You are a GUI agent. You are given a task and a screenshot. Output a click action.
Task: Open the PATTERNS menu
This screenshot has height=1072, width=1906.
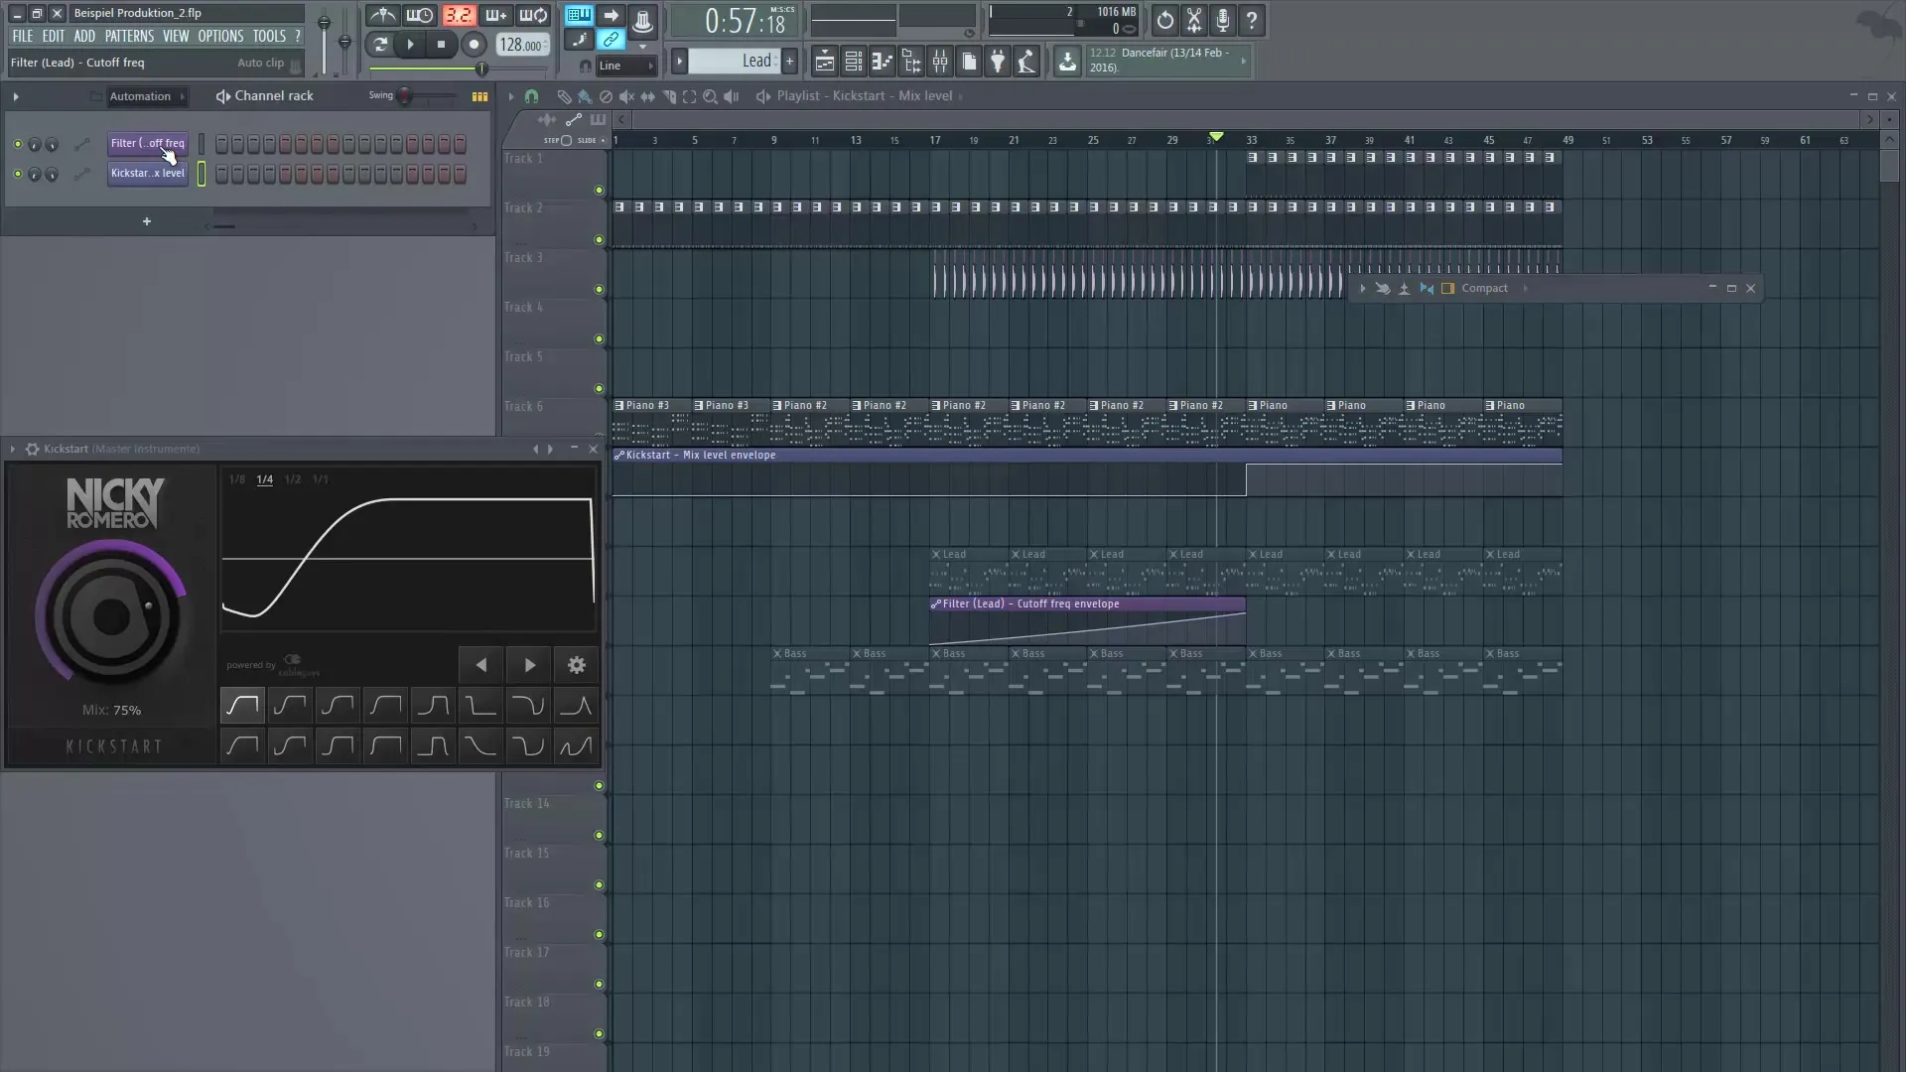tap(129, 36)
